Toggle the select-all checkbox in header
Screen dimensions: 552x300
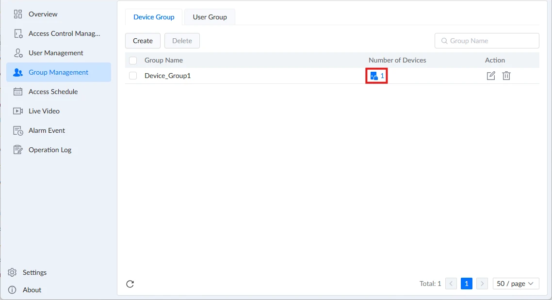coord(133,60)
